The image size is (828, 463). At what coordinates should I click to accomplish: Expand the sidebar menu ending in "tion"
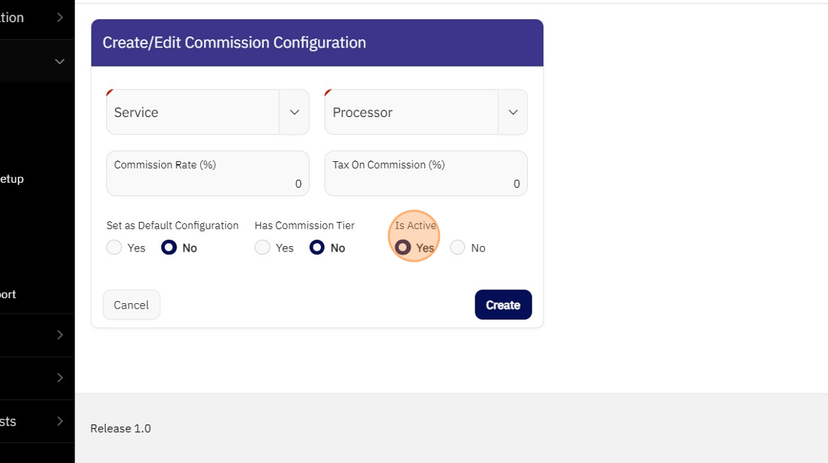click(x=60, y=18)
